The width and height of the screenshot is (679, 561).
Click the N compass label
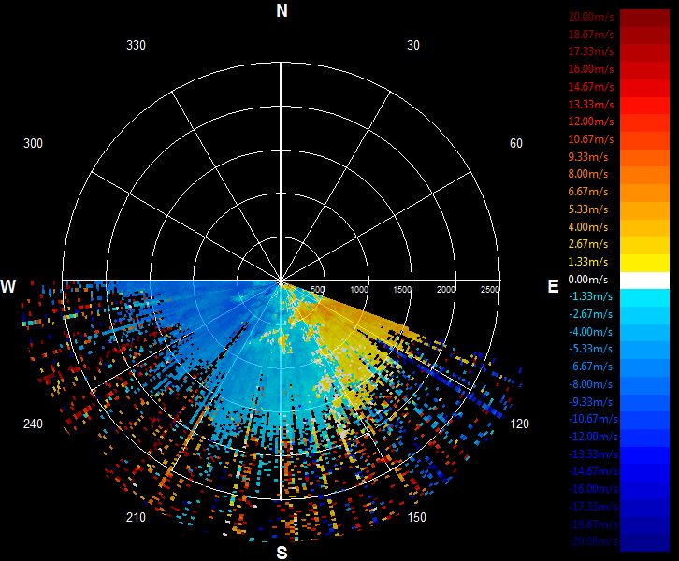click(282, 10)
